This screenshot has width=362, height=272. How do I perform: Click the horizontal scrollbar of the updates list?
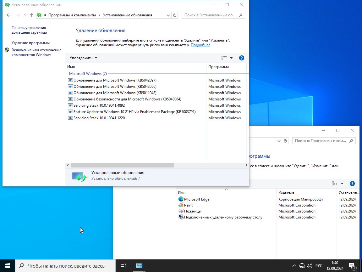click(x=122, y=165)
